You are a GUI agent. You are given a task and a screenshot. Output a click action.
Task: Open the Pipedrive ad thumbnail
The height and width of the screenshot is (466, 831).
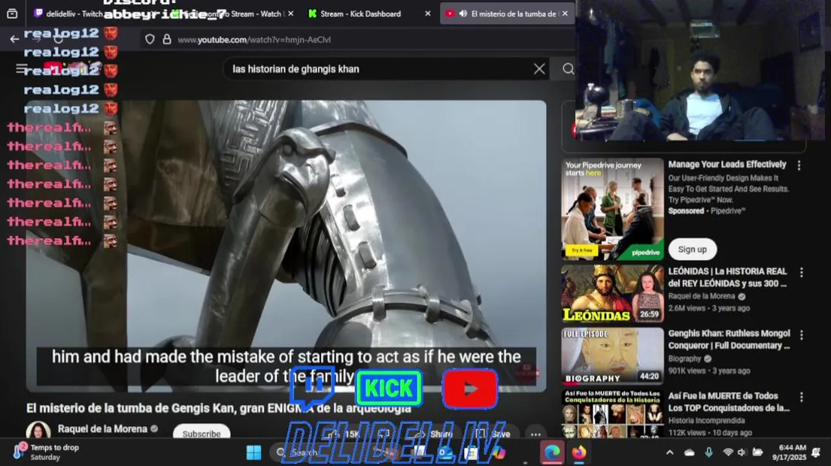pos(612,208)
